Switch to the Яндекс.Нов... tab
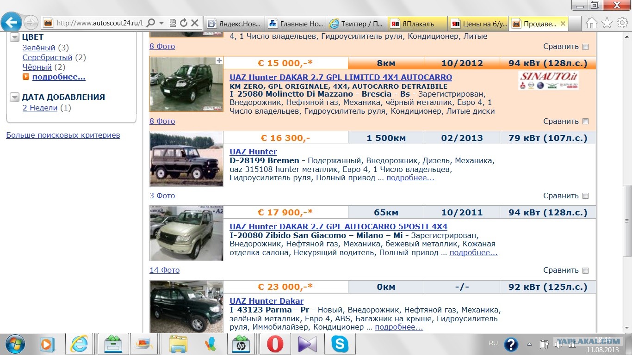 [235, 24]
